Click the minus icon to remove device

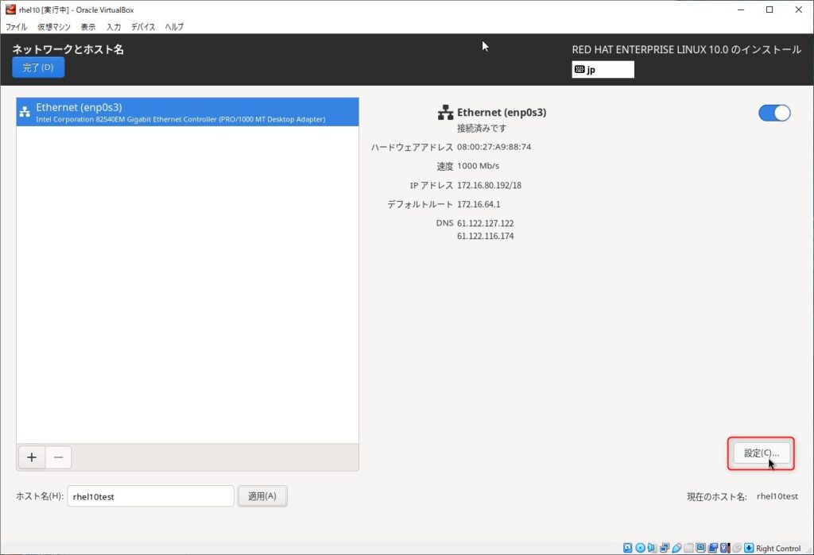point(59,457)
